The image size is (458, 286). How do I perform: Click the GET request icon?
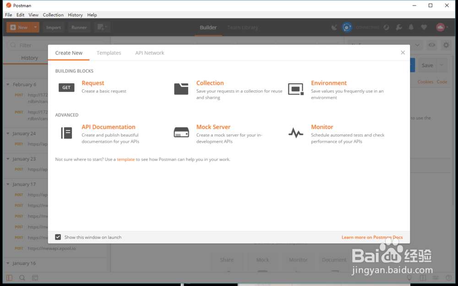pyautogui.click(x=66, y=87)
